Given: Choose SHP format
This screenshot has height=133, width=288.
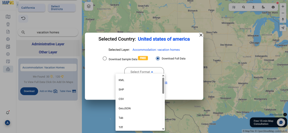Looking at the screenshot, I should [139, 90].
